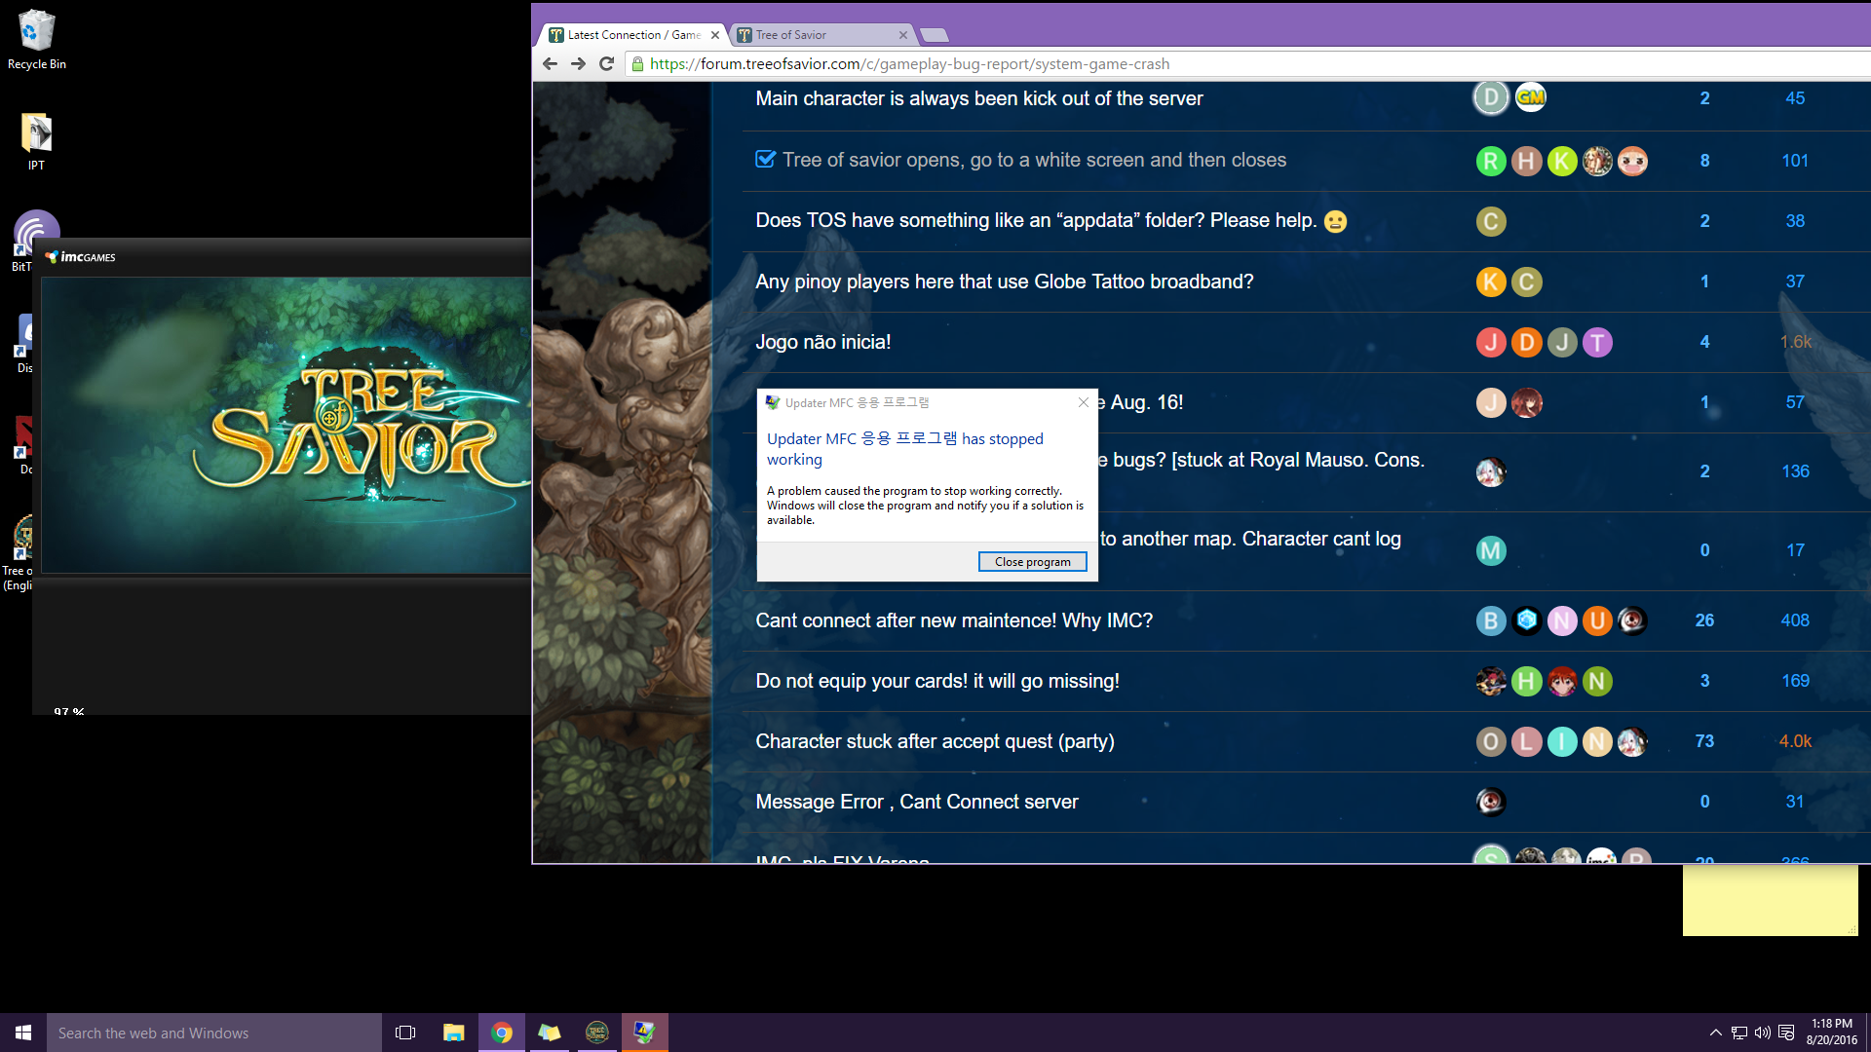Click the browser back arrow
The height and width of the screenshot is (1052, 1871).
coord(550,64)
